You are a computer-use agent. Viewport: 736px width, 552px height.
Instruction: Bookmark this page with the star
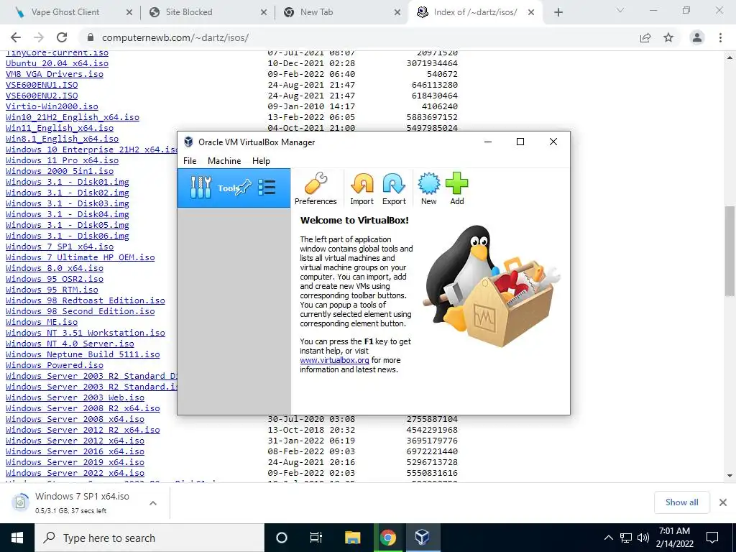[x=668, y=37]
